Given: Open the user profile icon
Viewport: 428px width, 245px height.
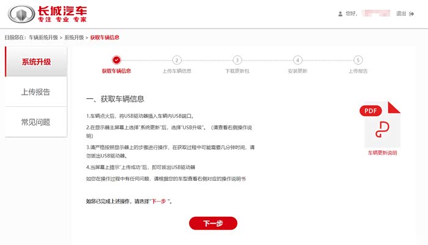Looking at the screenshot, I should click(340, 13).
